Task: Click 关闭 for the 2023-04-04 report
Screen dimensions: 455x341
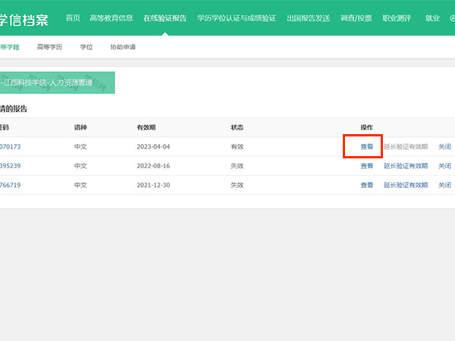Action: (x=444, y=146)
